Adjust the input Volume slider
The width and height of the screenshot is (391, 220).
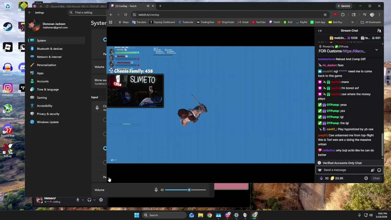pos(185,190)
